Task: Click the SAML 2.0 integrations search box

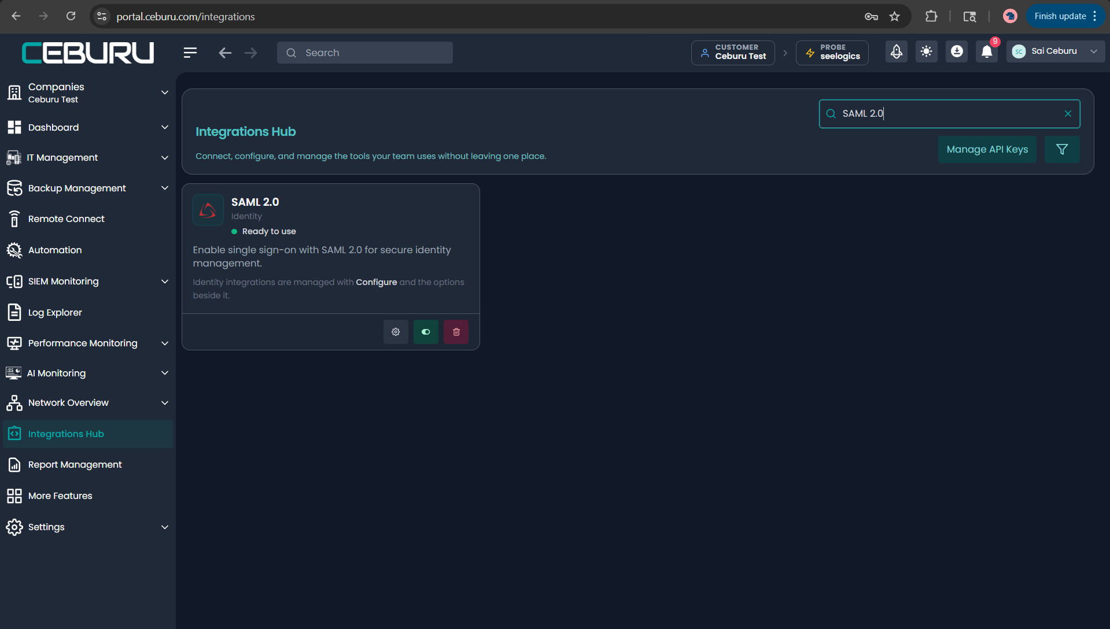Action: tap(949, 114)
